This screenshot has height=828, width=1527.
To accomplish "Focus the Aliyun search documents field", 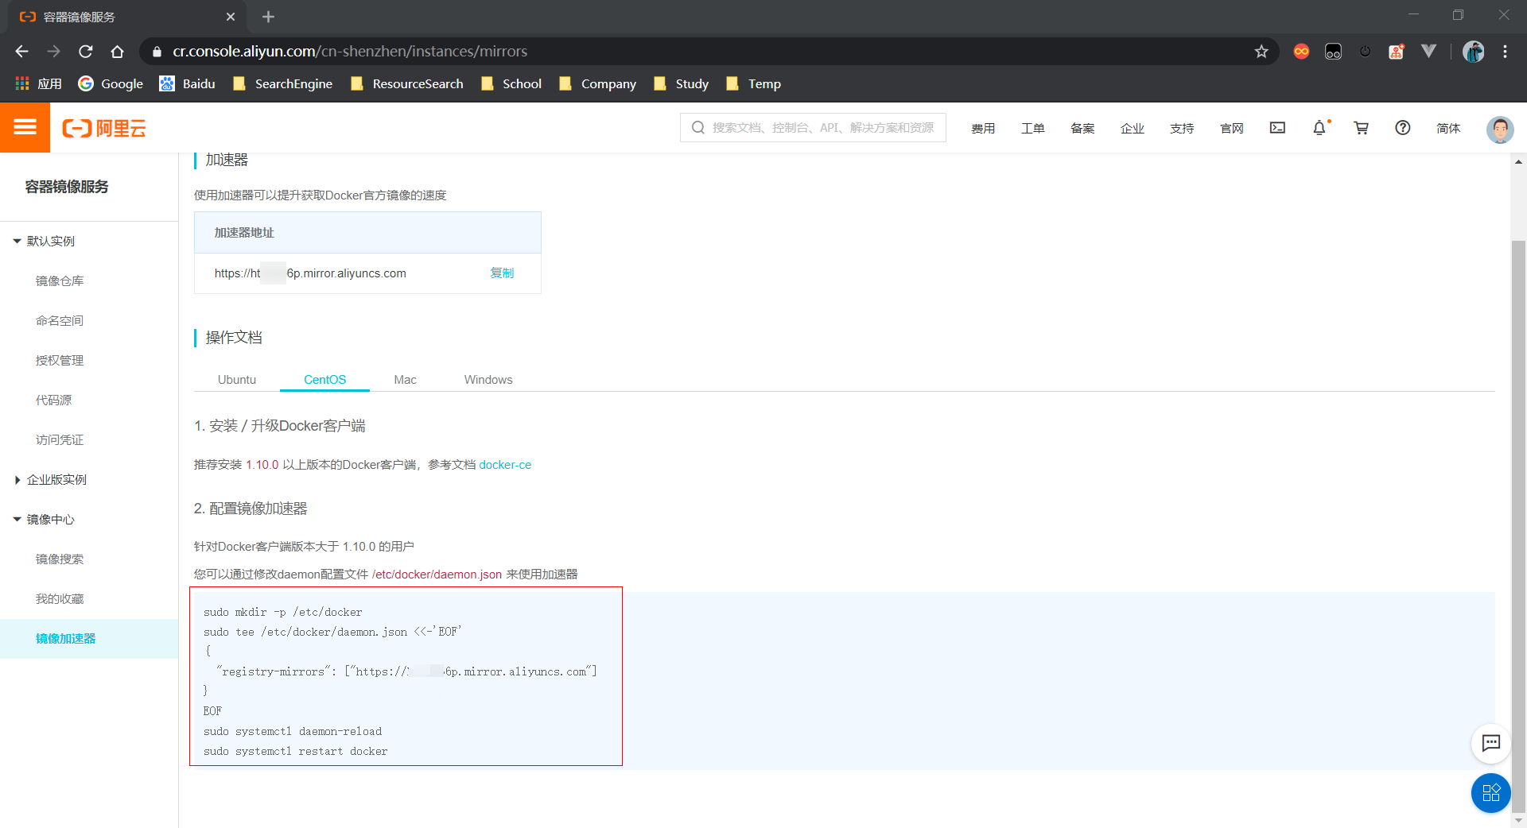I will [x=813, y=127].
